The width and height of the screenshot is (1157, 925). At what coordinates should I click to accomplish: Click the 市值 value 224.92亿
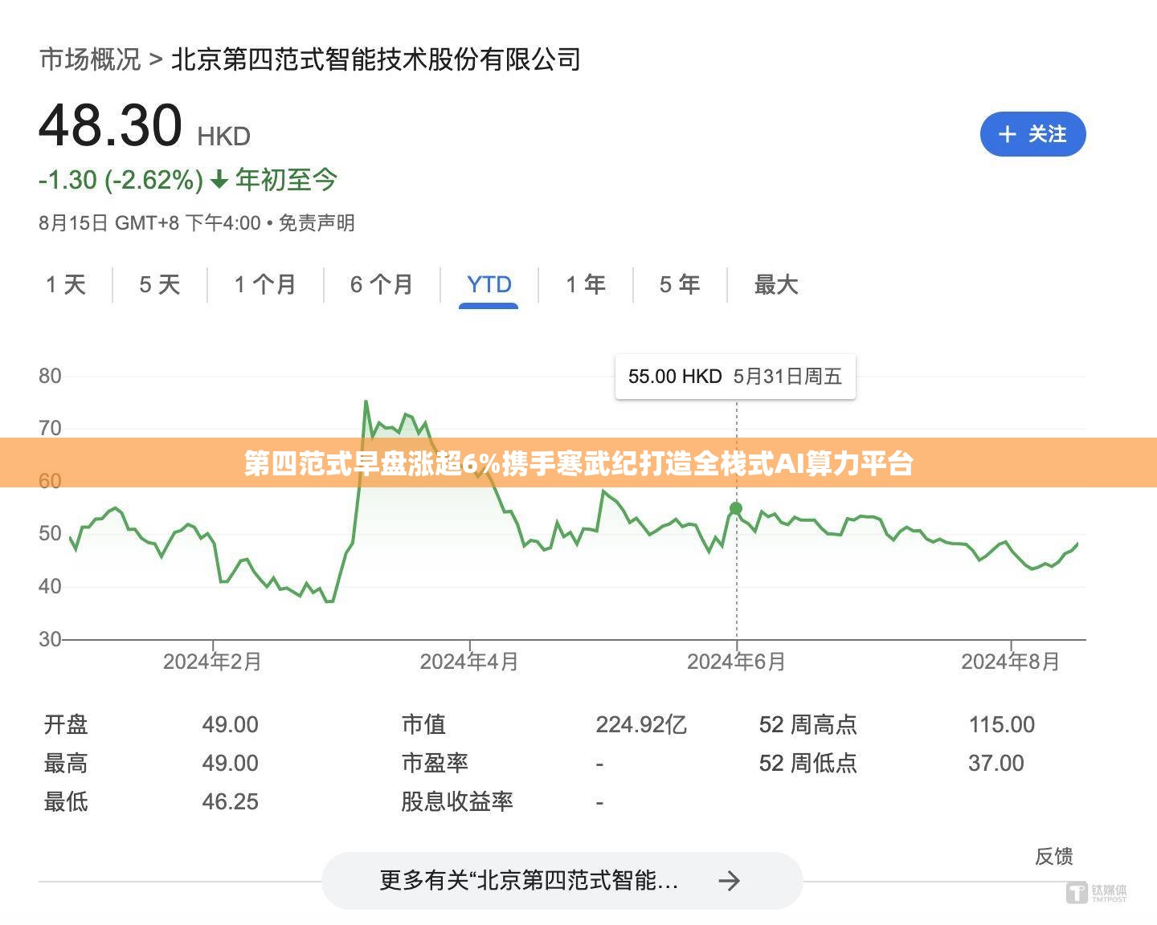[641, 725]
